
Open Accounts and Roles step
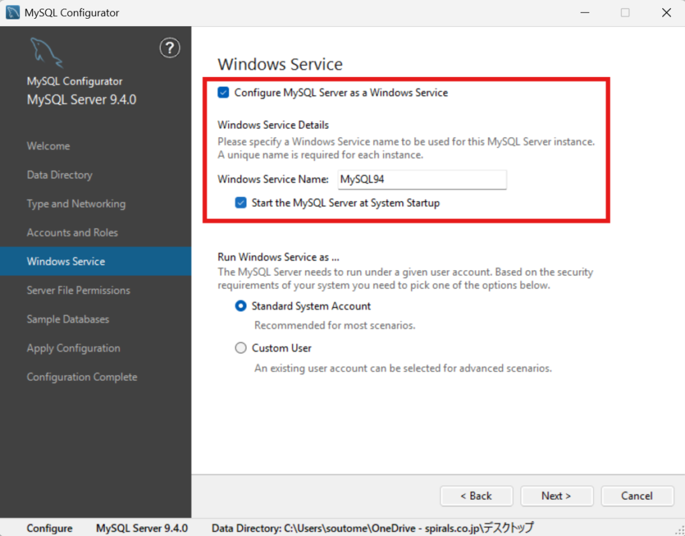[72, 233]
